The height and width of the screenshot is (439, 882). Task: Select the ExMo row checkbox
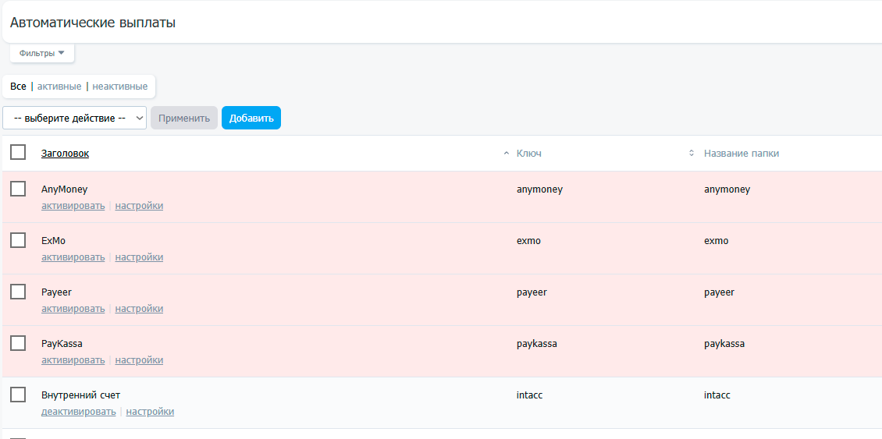tap(18, 240)
